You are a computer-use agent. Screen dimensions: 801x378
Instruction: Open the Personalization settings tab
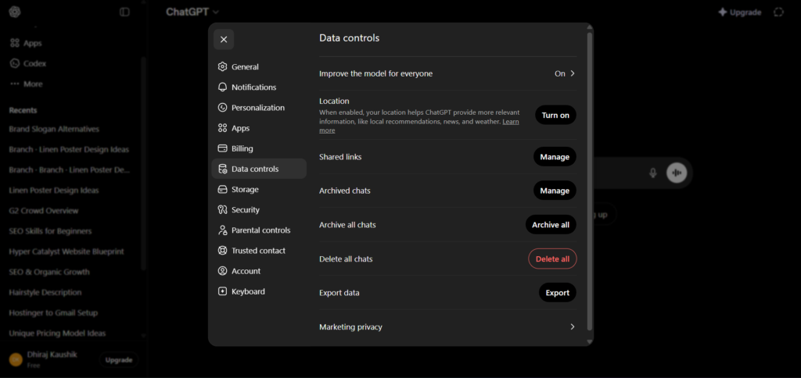(x=259, y=108)
